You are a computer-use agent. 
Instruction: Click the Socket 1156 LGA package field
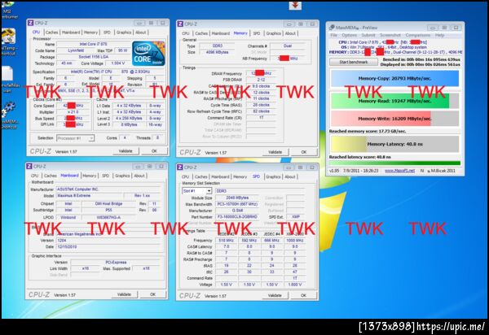tap(93, 57)
